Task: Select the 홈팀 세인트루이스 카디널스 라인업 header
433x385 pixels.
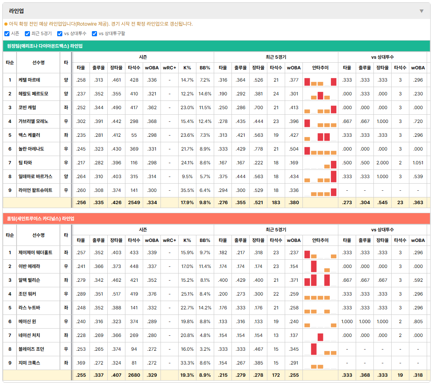Action: (216, 219)
